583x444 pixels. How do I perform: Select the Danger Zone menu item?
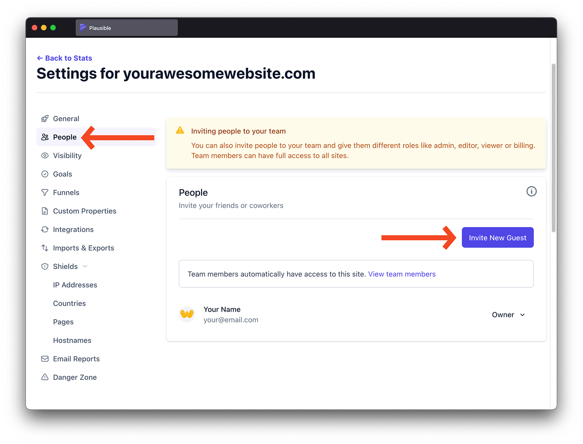[75, 377]
